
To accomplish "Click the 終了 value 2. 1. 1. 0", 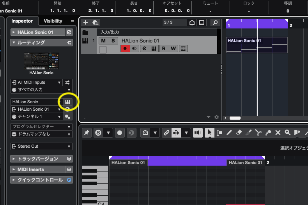I will click(101, 11).
